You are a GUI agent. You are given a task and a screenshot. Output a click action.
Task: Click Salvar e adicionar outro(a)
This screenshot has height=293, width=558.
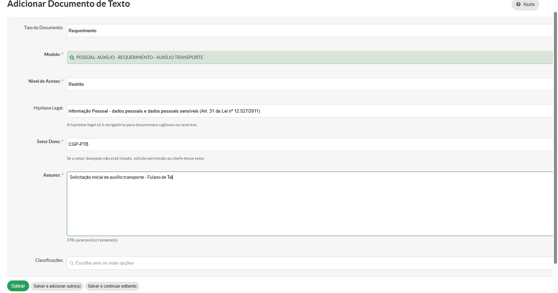[57, 286]
